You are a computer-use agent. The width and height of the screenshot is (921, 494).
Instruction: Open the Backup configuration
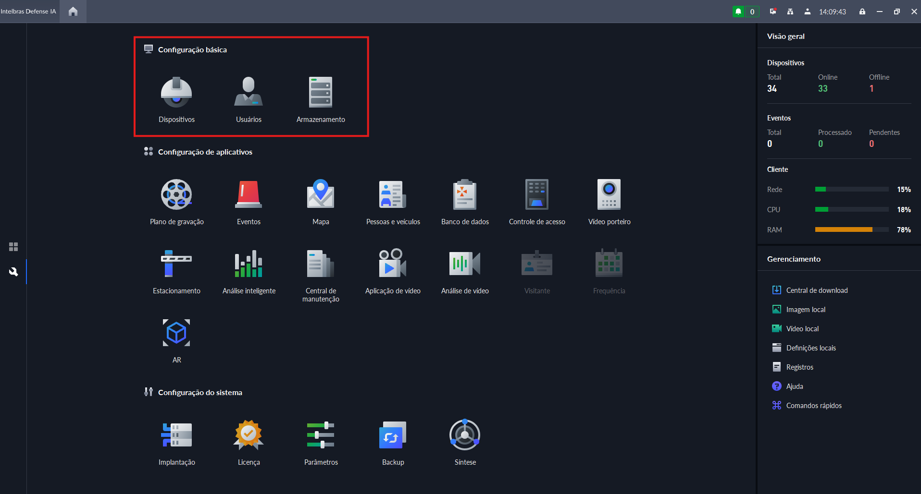pyautogui.click(x=393, y=435)
